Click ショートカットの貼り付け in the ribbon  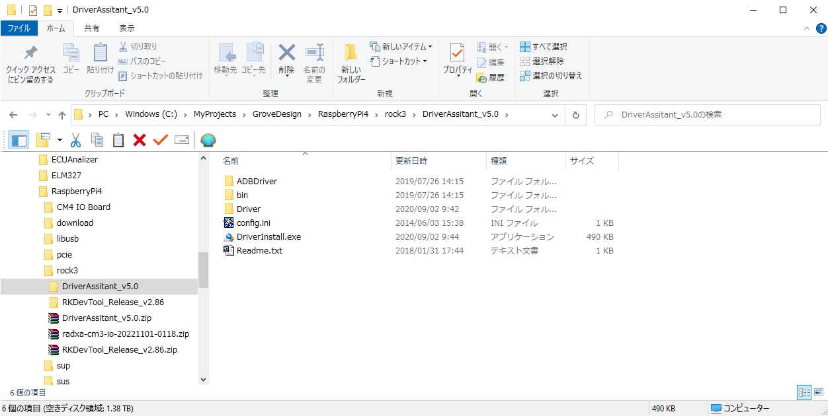[160, 76]
